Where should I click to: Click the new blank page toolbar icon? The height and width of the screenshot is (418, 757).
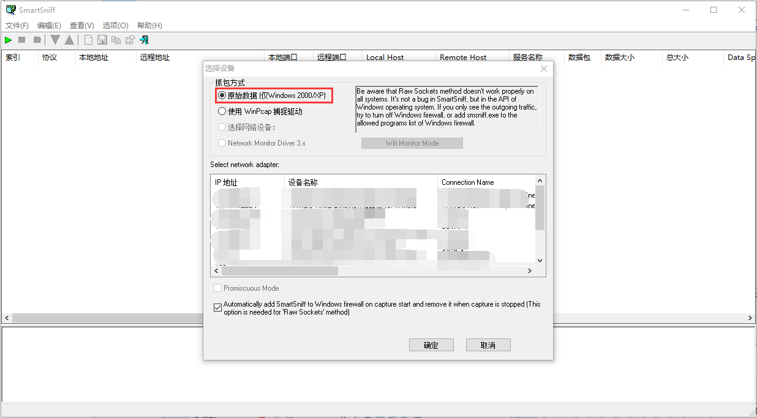click(x=89, y=40)
